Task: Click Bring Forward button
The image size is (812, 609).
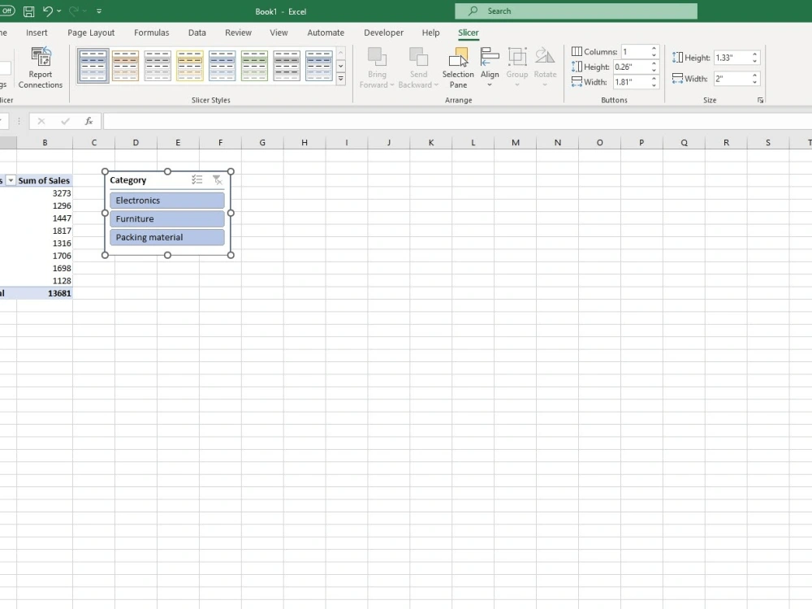Action: coord(377,68)
